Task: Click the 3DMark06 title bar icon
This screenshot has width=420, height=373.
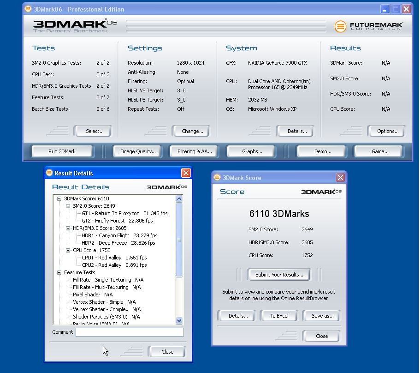Action: click(28, 9)
